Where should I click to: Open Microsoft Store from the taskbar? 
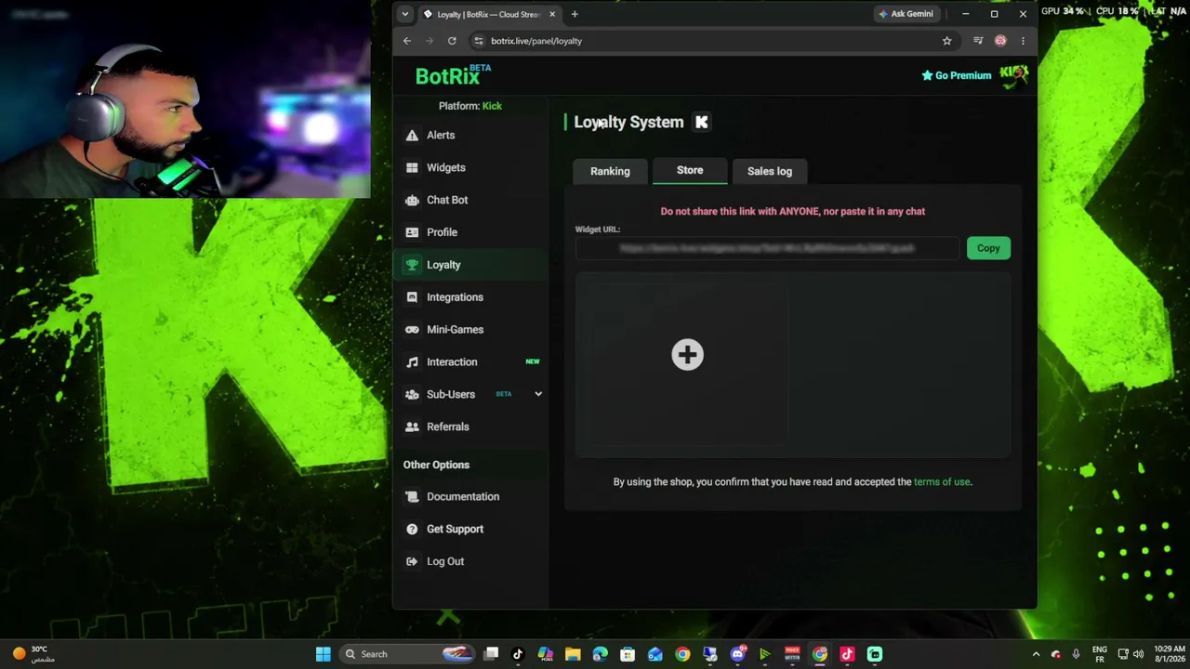pyautogui.click(x=628, y=654)
